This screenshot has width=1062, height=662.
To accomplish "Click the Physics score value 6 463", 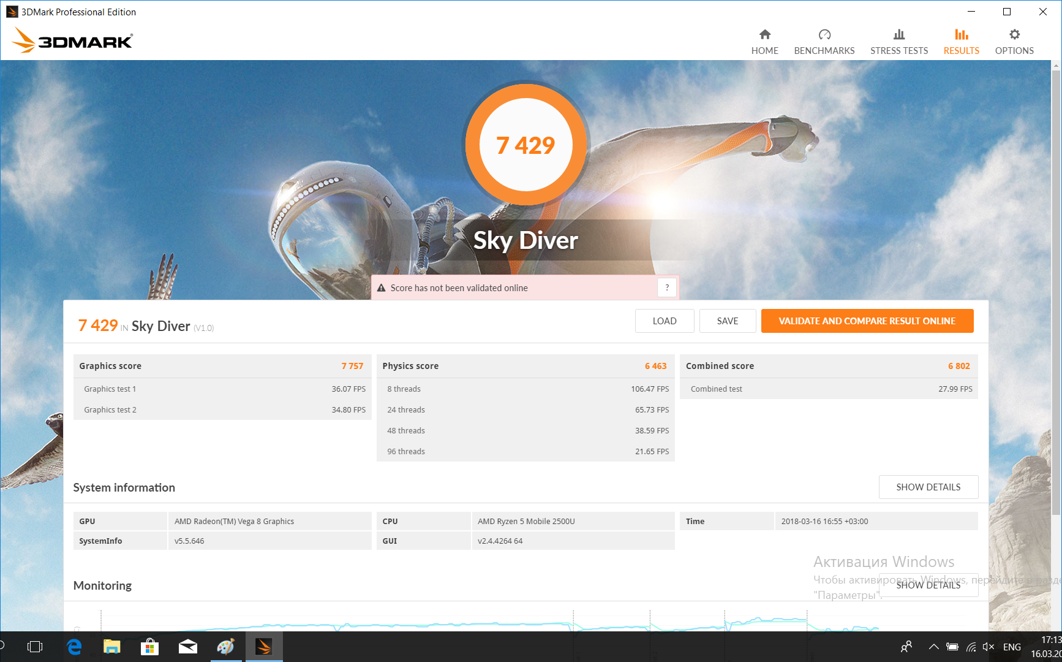I will pyautogui.click(x=655, y=366).
